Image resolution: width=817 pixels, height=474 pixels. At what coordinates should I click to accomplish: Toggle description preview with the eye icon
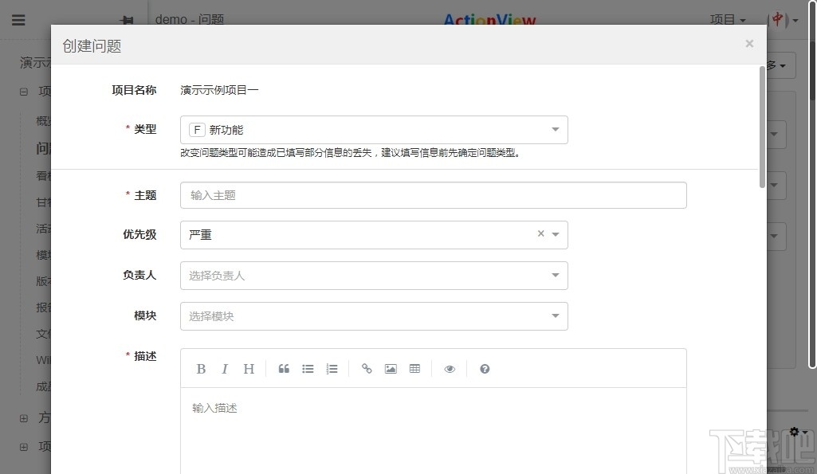click(x=449, y=368)
